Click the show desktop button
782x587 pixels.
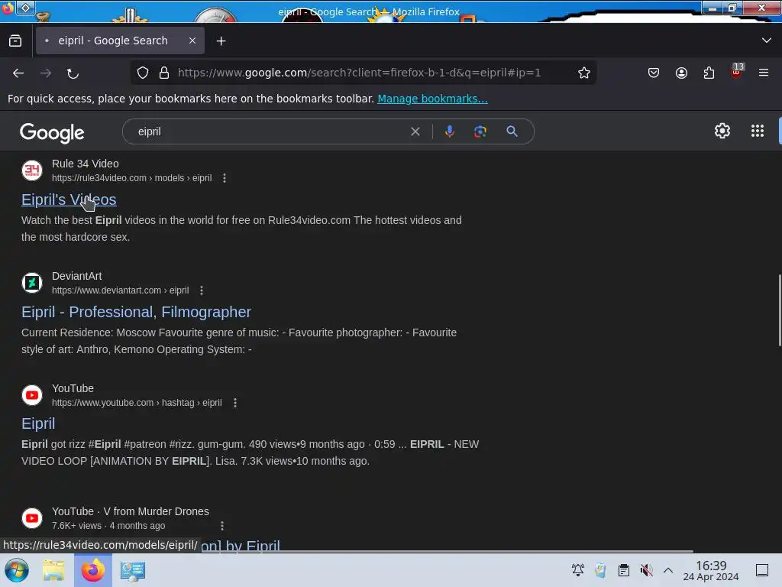[762, 570]
